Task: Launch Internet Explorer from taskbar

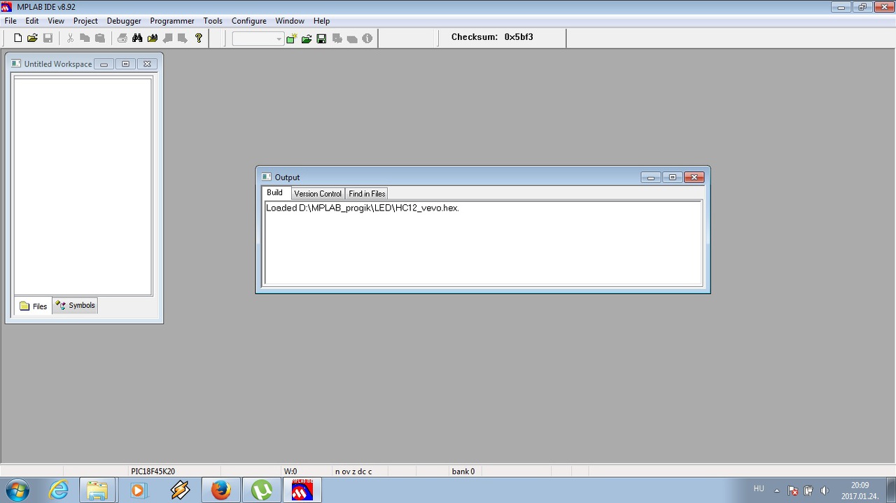Action: [x=59, y=490]
